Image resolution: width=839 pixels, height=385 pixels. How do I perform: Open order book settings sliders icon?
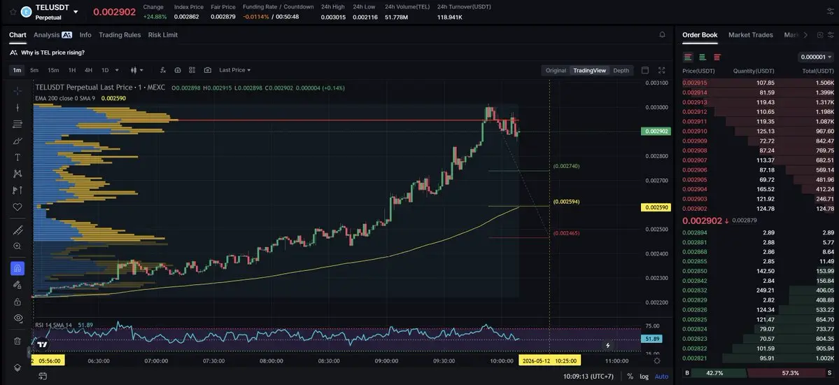[831, 35]
